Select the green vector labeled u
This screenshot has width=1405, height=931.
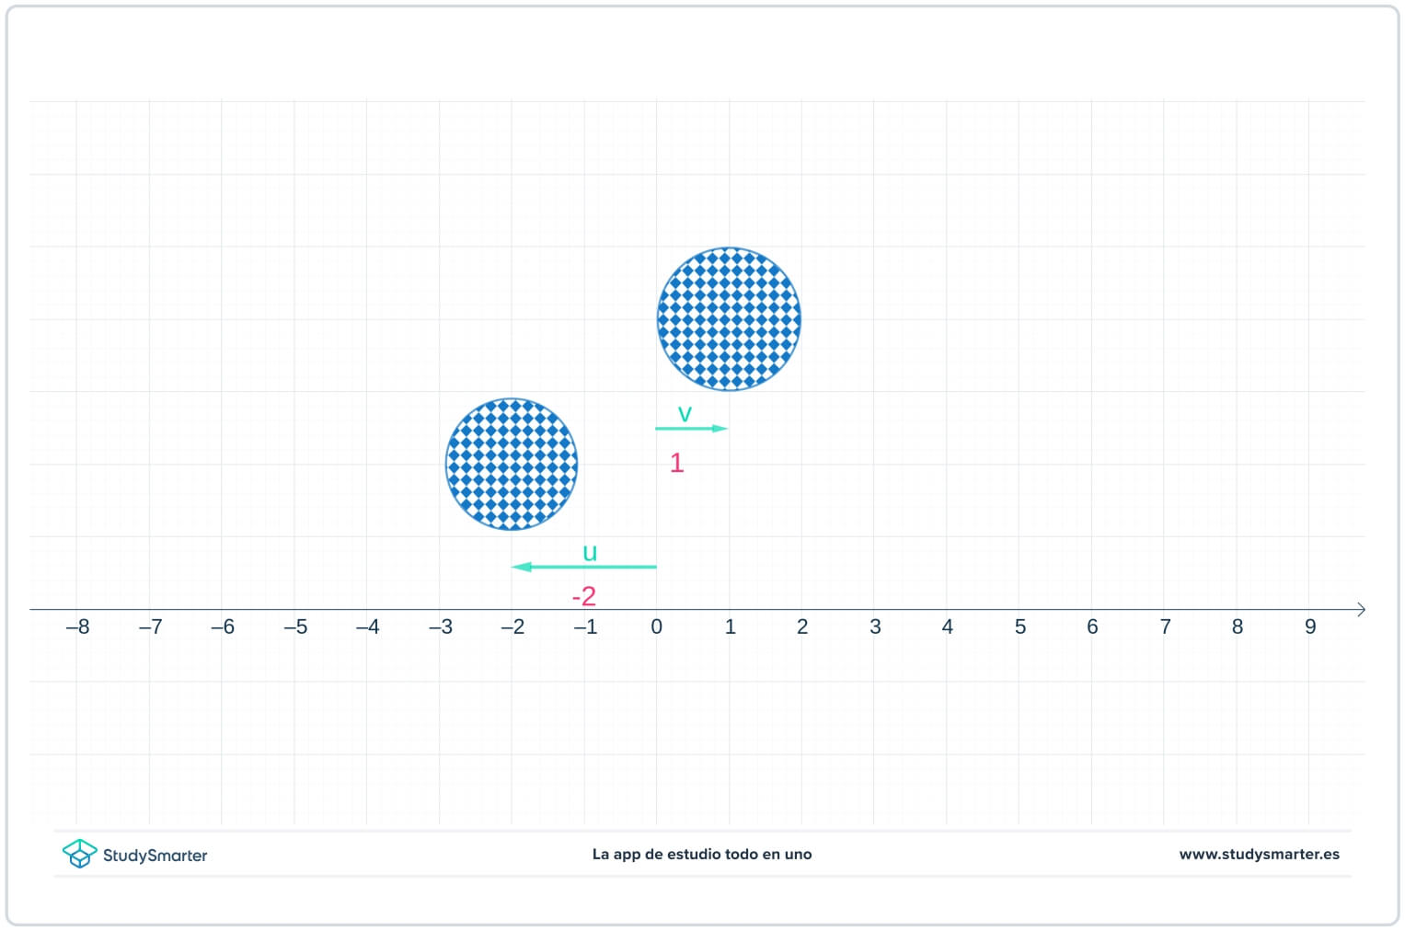coord(584,566)
